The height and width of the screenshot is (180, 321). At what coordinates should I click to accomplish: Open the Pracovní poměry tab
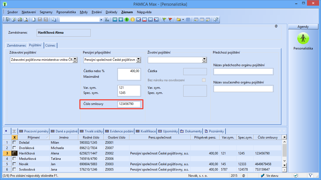coord(34,131)
